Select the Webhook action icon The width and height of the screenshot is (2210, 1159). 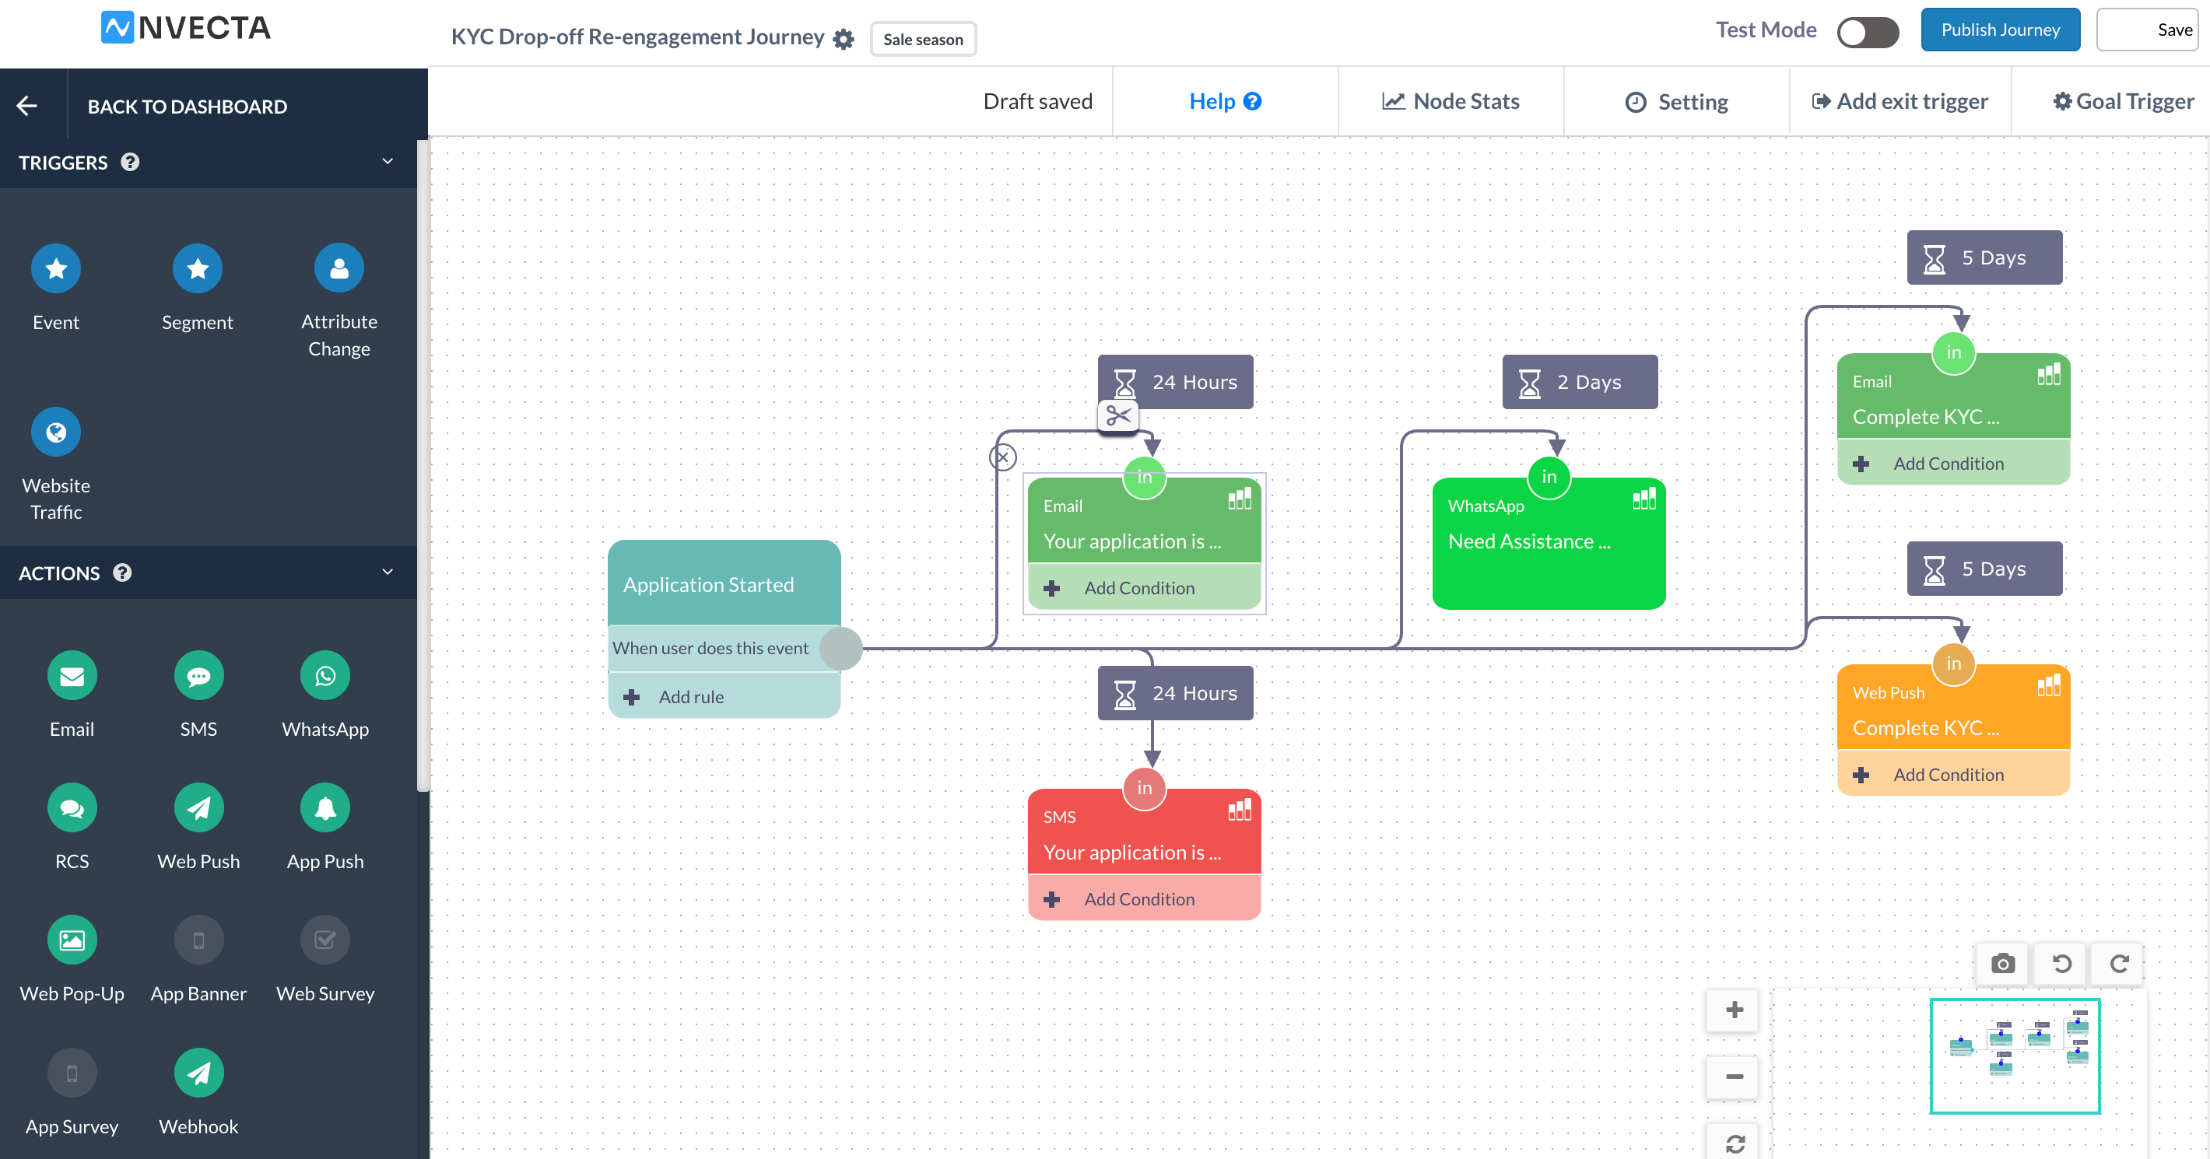198,1073
